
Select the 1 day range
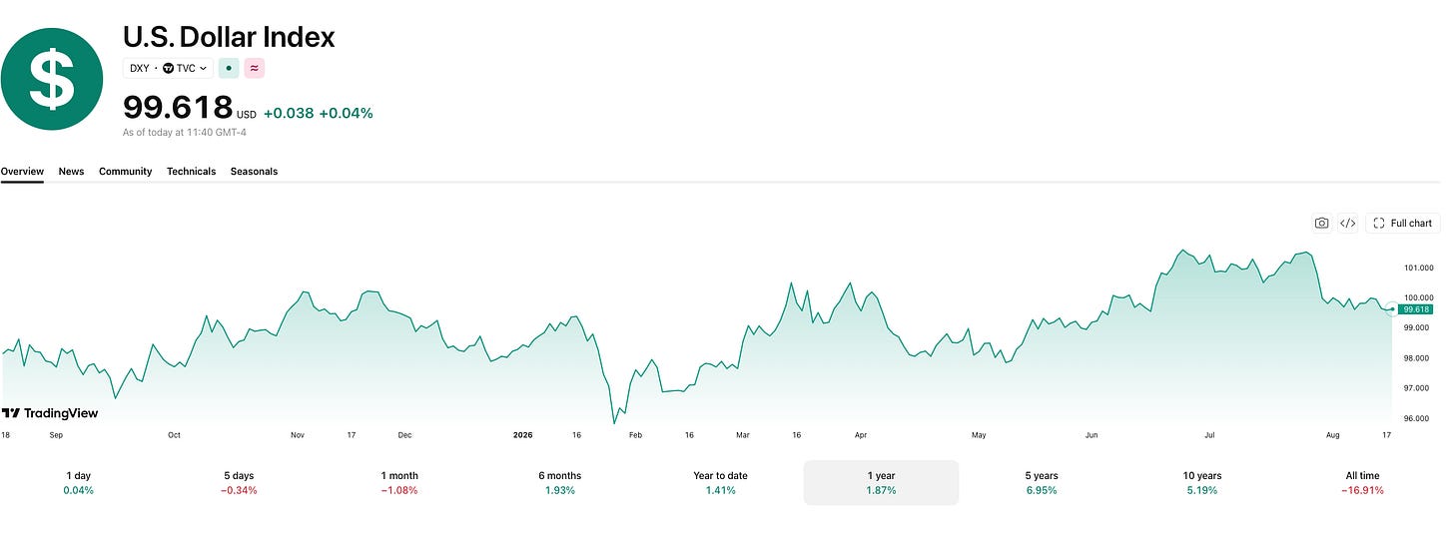(x=79, y=483)
